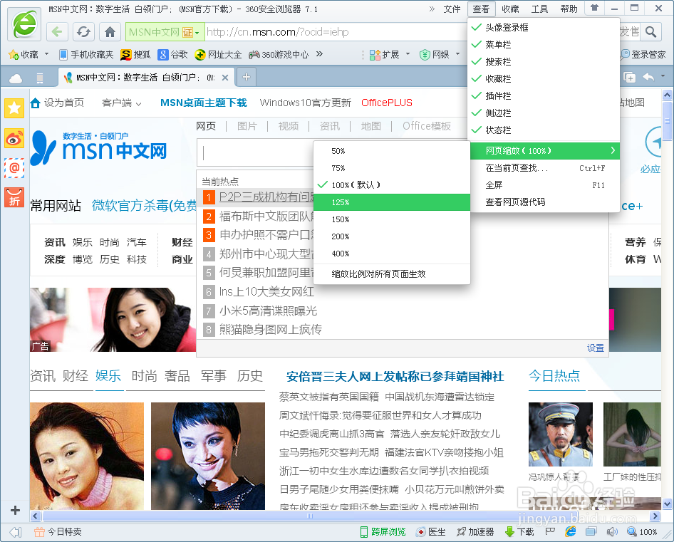Open 360游戏中心 bookmark
This screenshot has width=674, height=542.
coord(279,55)
